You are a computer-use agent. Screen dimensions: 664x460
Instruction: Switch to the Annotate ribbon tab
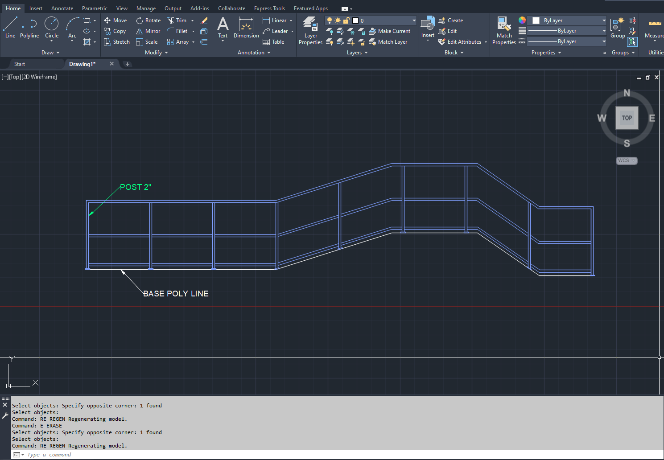tap(62, 8)
